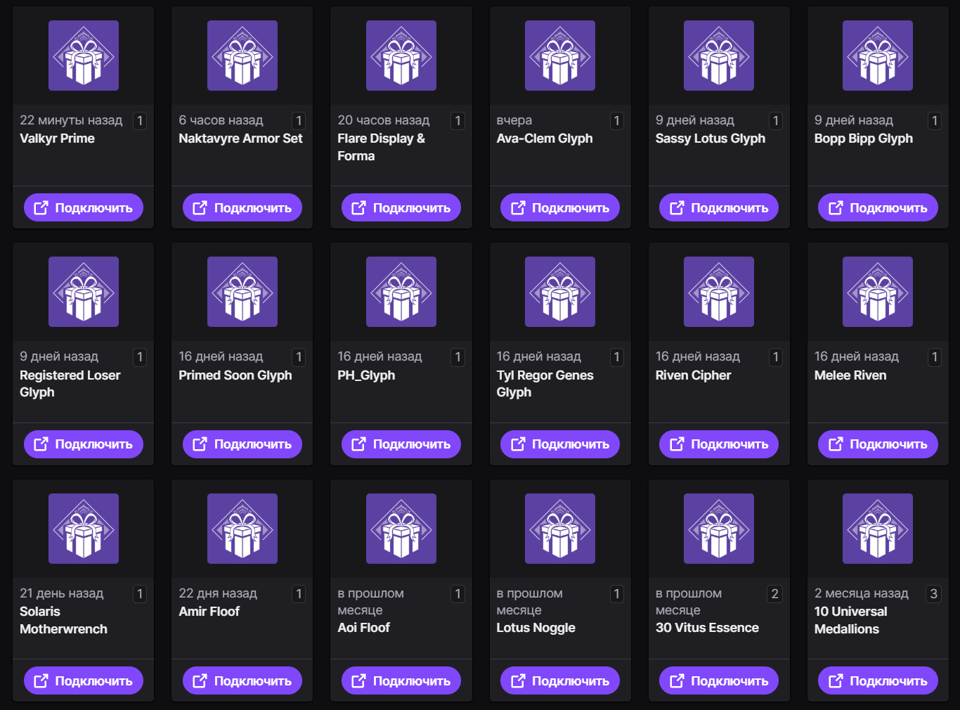This screenshot has height=710, width=960.
Task: Select the PH_Glyph gift box icon
Action: 401,292
